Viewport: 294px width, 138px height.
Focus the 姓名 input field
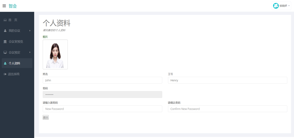pyautogui.click(x=102, y=80)
